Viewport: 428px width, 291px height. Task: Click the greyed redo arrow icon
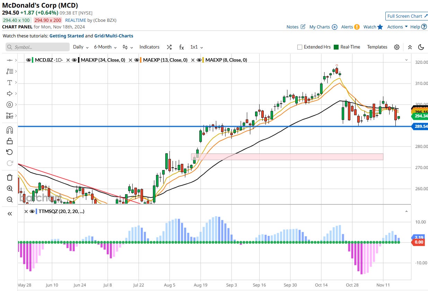pyautogui.click(x=10, y=163)
